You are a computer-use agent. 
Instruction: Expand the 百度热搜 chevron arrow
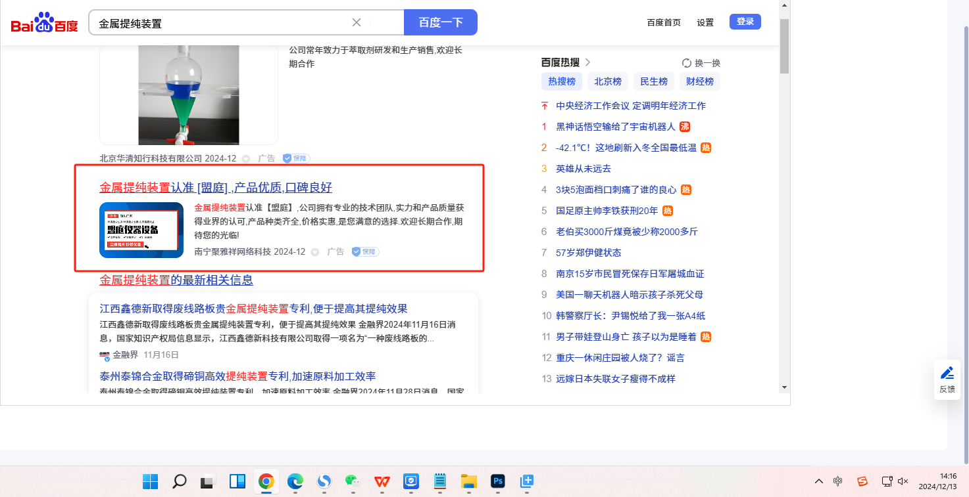pyautogui.click(x=588, y=62)
